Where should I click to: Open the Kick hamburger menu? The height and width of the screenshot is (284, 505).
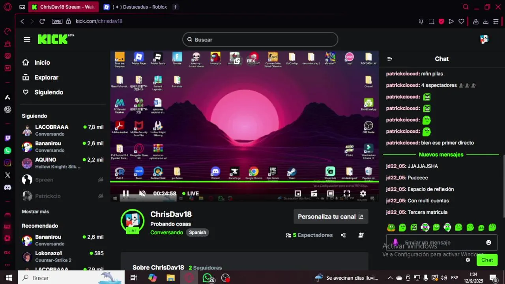[x=27, y=39]
